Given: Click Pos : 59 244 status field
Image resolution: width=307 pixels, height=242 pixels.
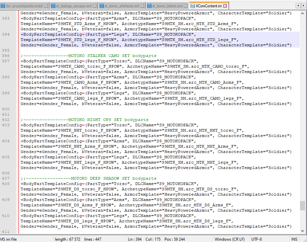Looking at the screenshot, I should click(x=175, y=239).
